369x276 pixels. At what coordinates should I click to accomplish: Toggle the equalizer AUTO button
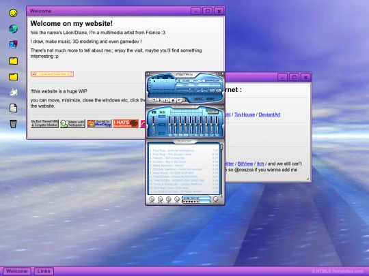click(162, 112)
